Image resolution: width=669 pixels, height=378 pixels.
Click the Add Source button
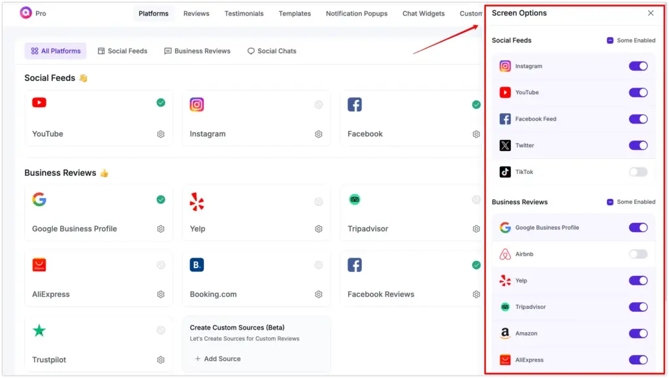(223, 358)
